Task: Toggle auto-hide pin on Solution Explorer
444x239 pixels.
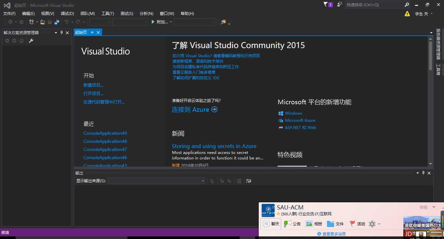Action: point(62,32)
